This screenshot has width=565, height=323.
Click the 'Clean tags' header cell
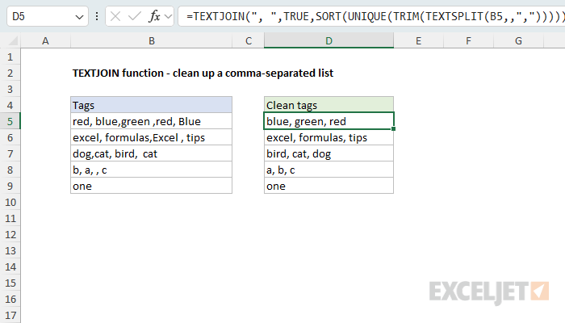[x=329, y=105]
